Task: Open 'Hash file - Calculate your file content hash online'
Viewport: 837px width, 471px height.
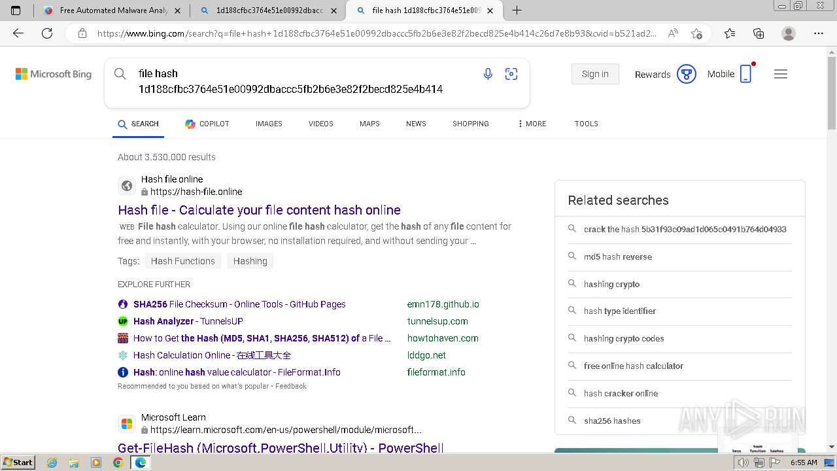Action: click(259, 210)
